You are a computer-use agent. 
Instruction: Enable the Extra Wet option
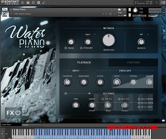click(81, 48)
